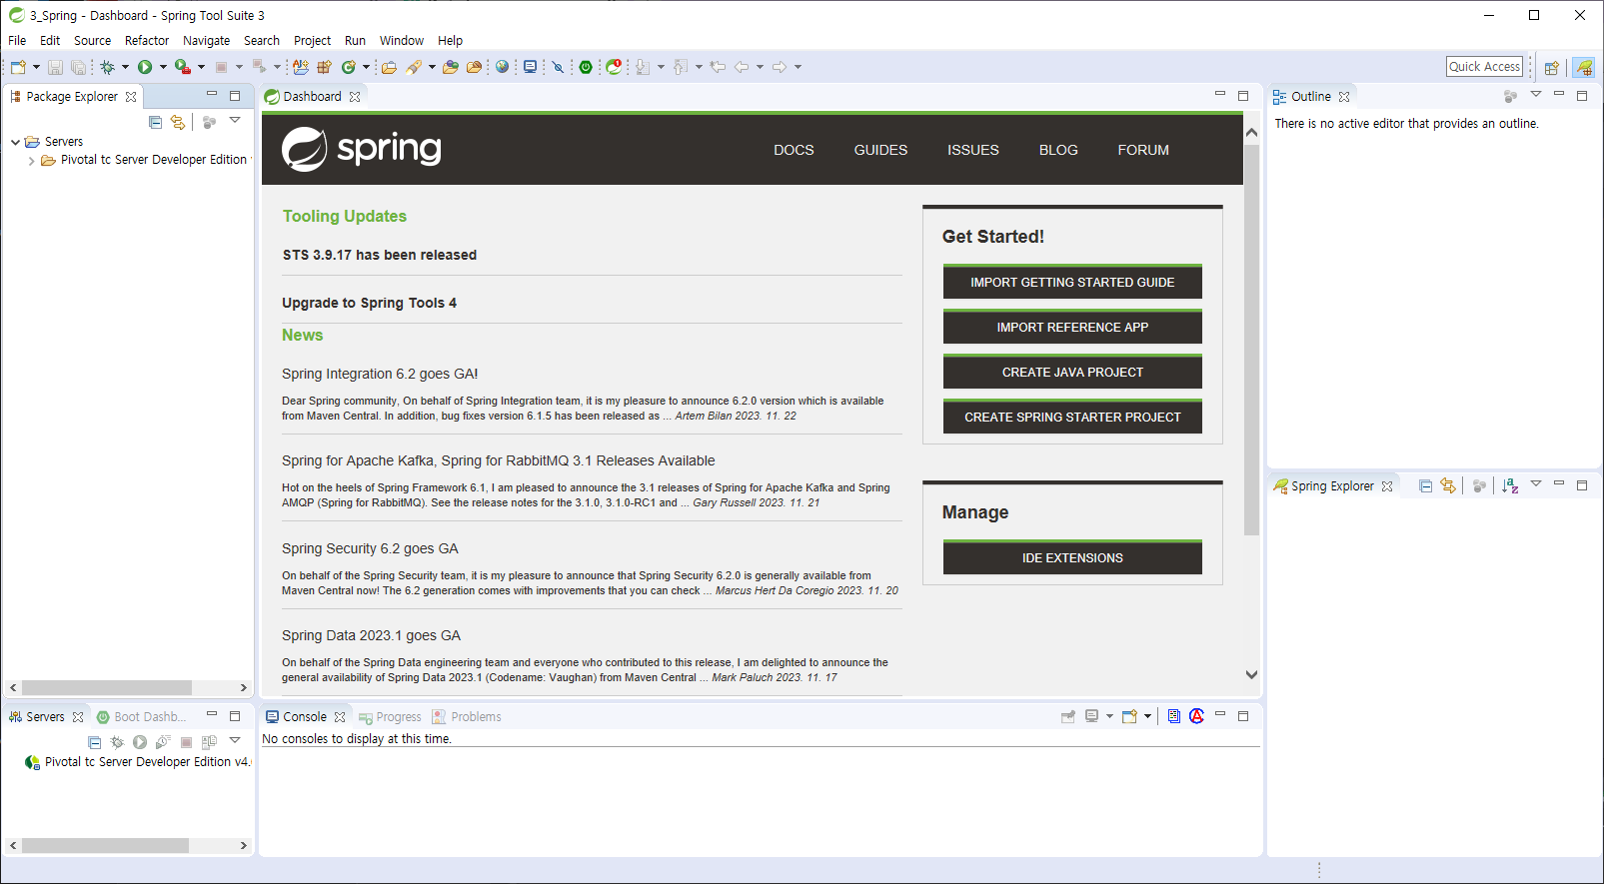Expand Pivotal tc Server folder in Package Explorer
This screenshot has height=884, width=1604.
pyautogui.click(x=31, y=160)
